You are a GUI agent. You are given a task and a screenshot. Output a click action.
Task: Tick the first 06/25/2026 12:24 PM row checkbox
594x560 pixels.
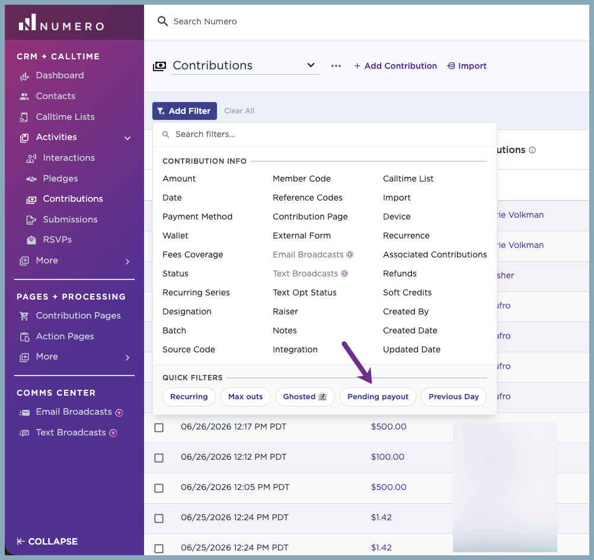coord(159,518)
